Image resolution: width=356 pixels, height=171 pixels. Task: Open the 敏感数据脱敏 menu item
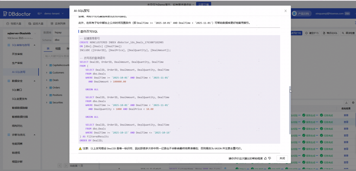[20, 108]
